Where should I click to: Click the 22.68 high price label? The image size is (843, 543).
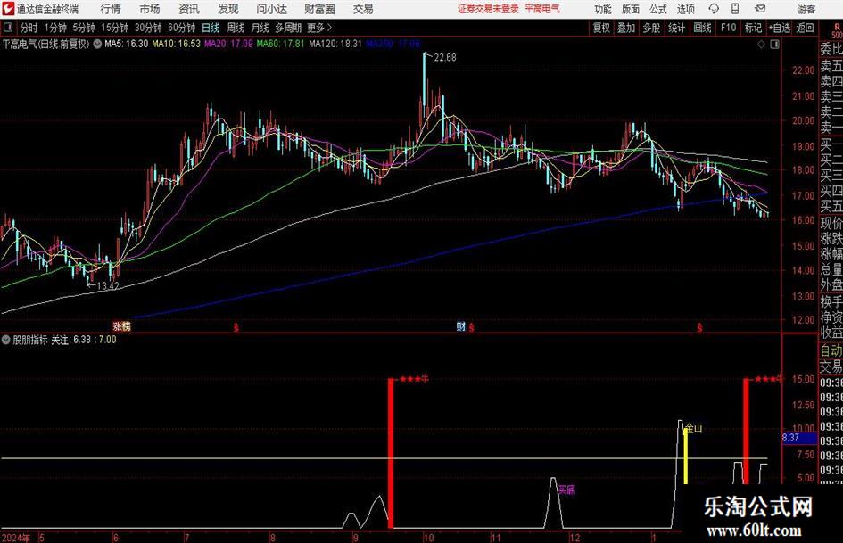pos(444,58)
